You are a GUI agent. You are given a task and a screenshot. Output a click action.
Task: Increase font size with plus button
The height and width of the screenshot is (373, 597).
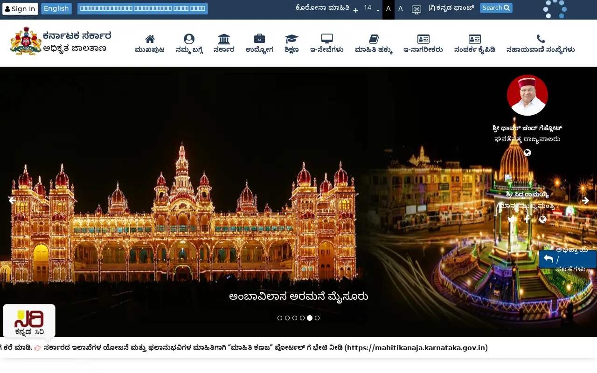(355, 10)
